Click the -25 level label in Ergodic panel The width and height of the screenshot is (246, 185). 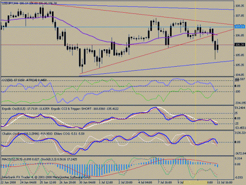pyautogui.click(x=236, y=123)
